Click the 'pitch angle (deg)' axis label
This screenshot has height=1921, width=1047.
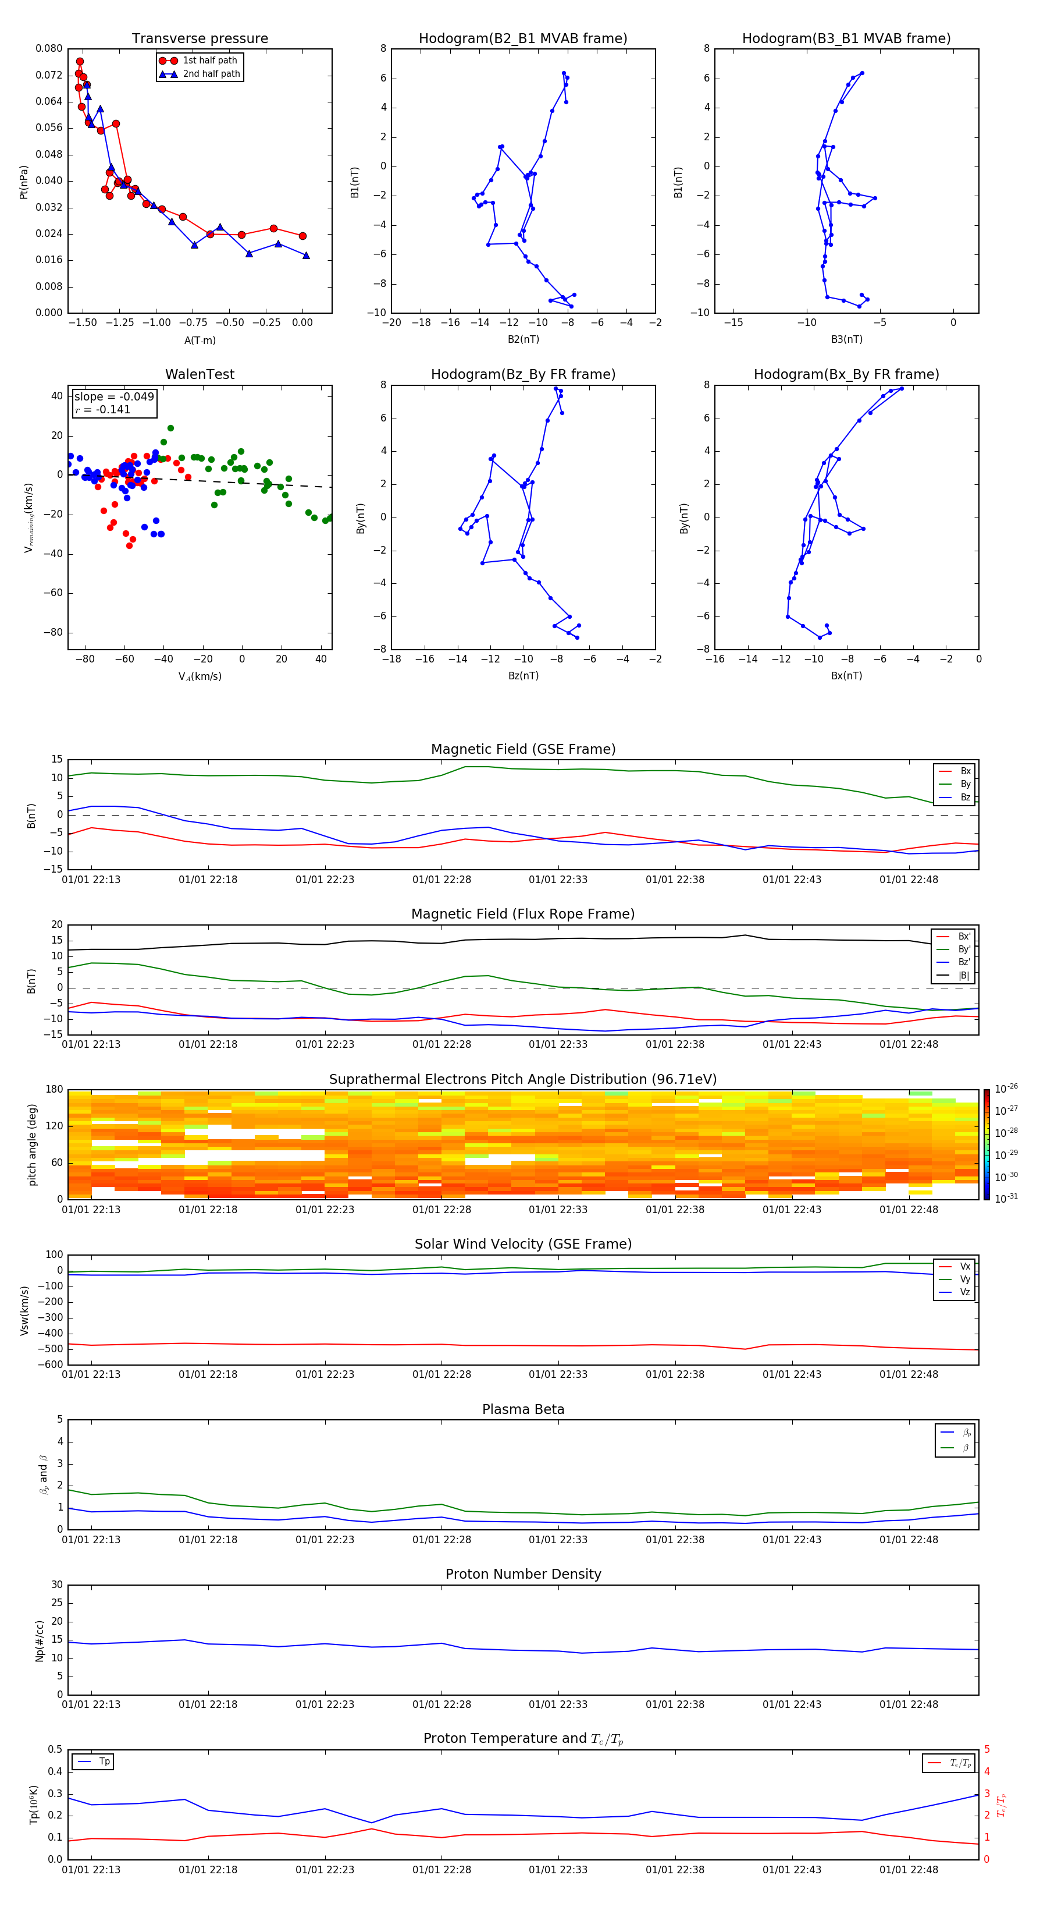[32, 1144]
